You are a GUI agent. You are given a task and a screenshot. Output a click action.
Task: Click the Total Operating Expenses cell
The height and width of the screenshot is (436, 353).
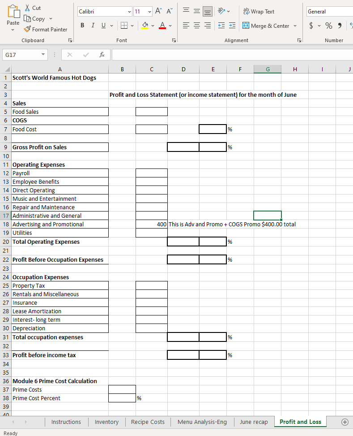60,242
